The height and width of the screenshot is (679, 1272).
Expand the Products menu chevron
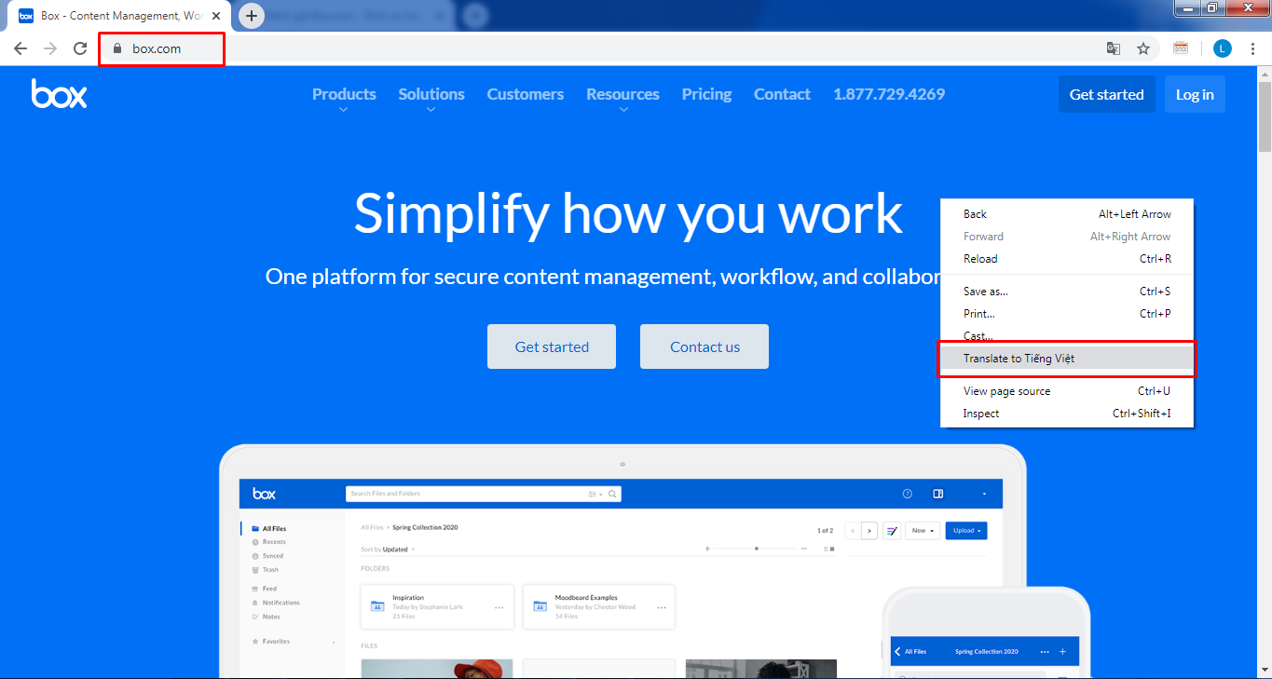(x=344, y=110)
